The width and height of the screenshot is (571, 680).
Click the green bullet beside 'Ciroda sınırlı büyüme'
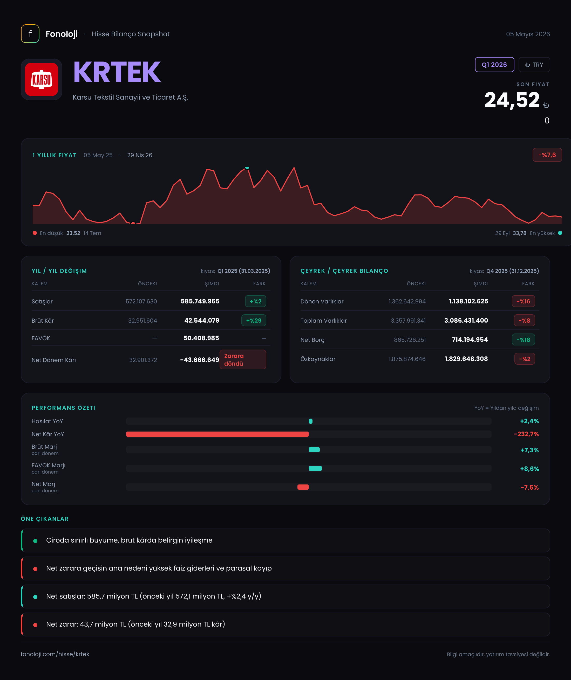[x=35, y=540]
